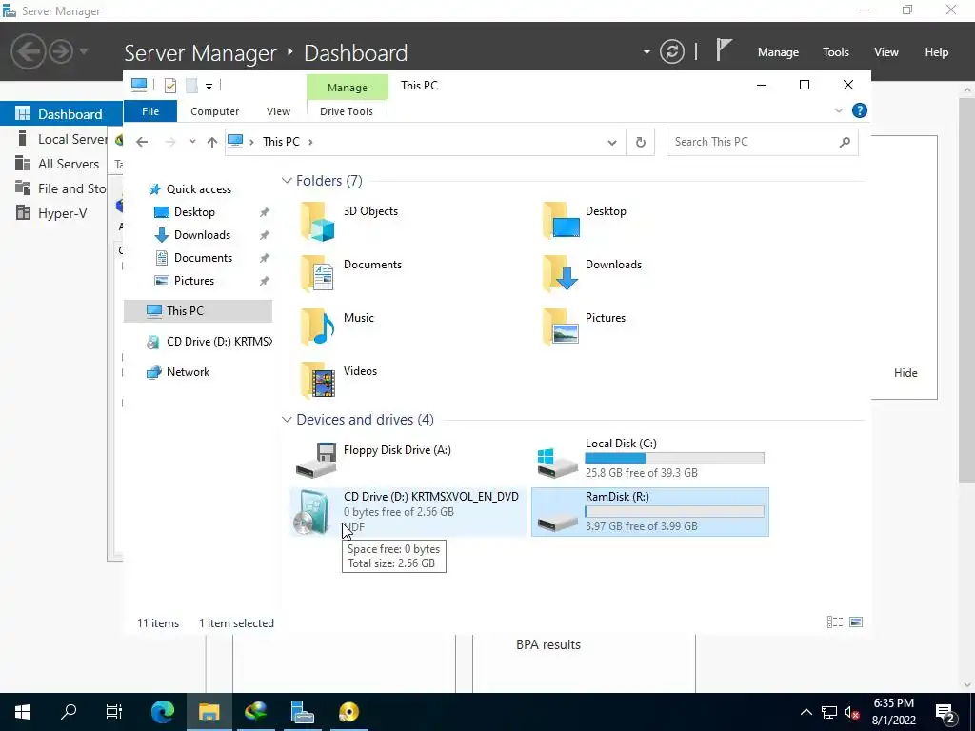Open the View ribbon tab in Explorer
975x731 pixels.
[279, 111]
